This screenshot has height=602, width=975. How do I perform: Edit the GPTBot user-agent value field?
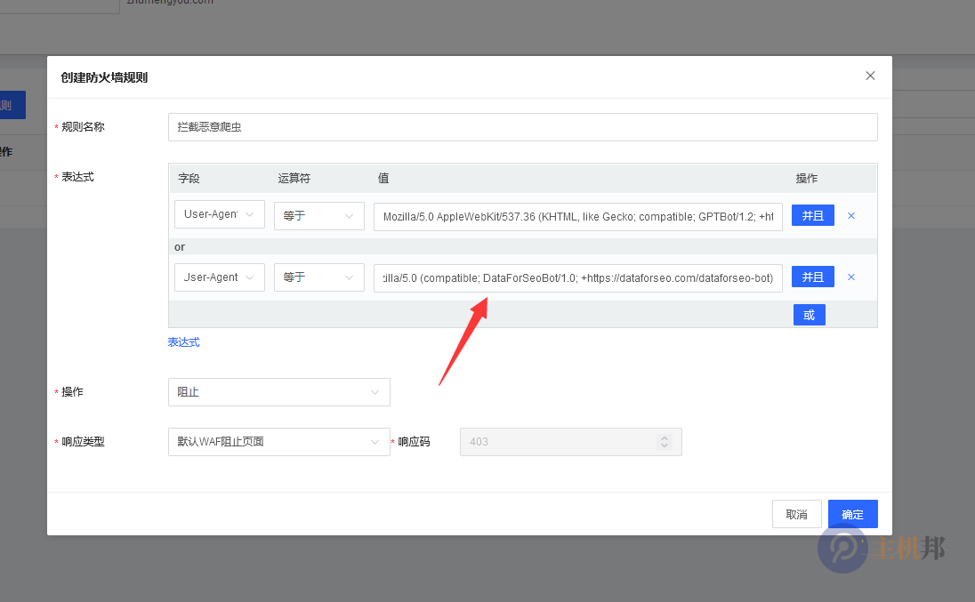pos(577,217)
